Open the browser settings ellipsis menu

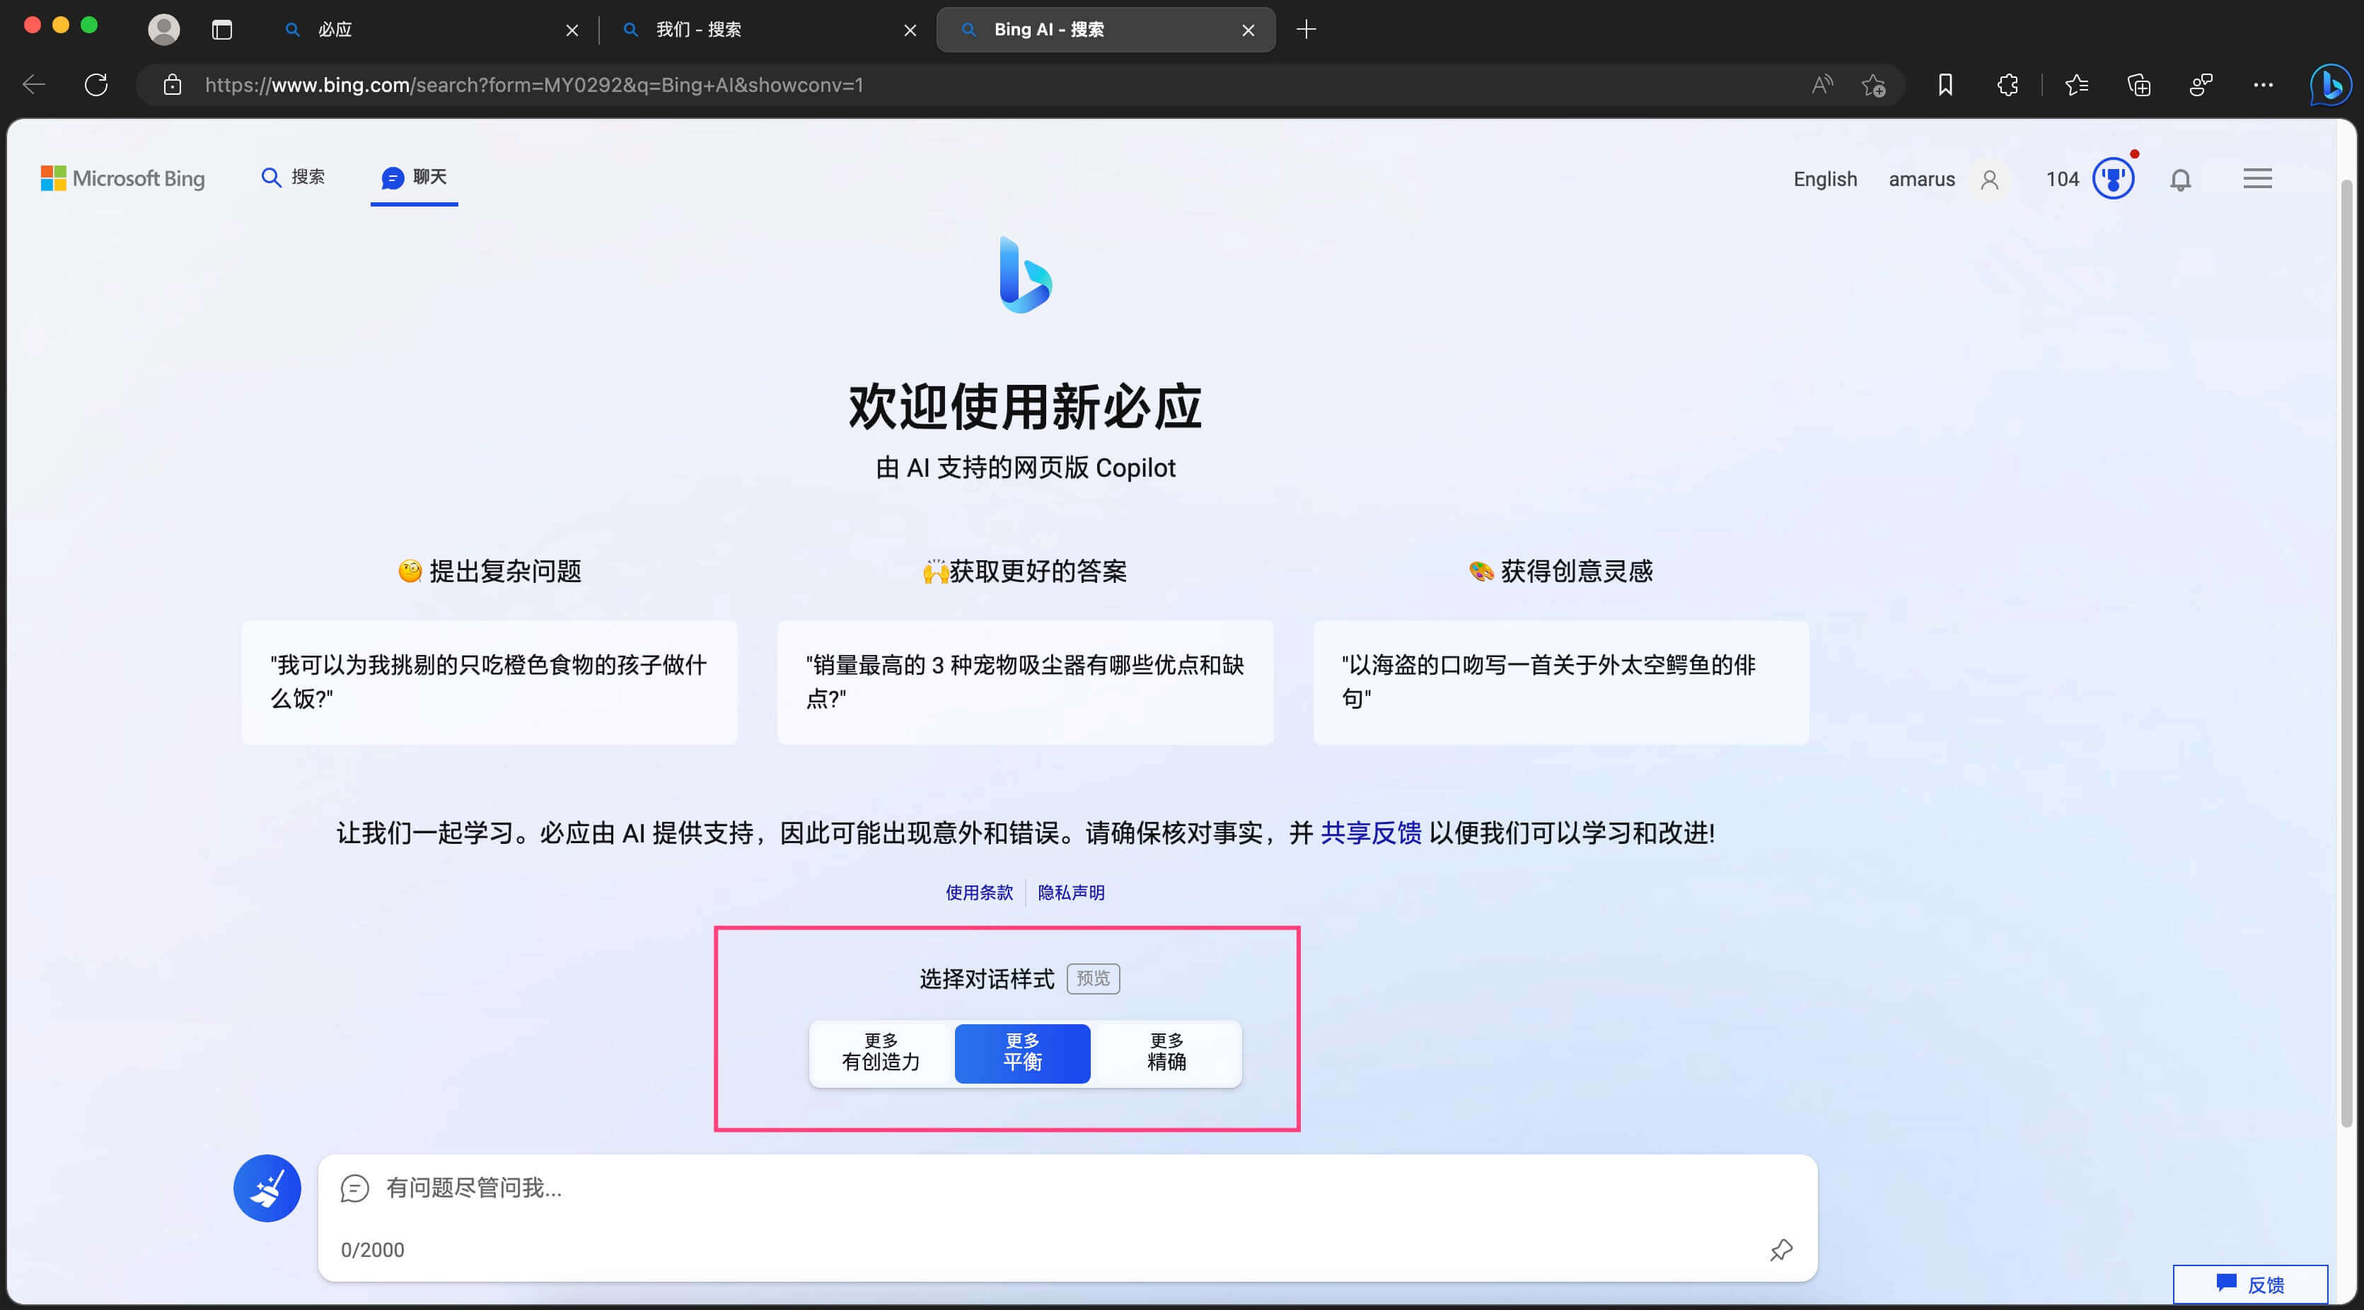tap(2263, 84)
